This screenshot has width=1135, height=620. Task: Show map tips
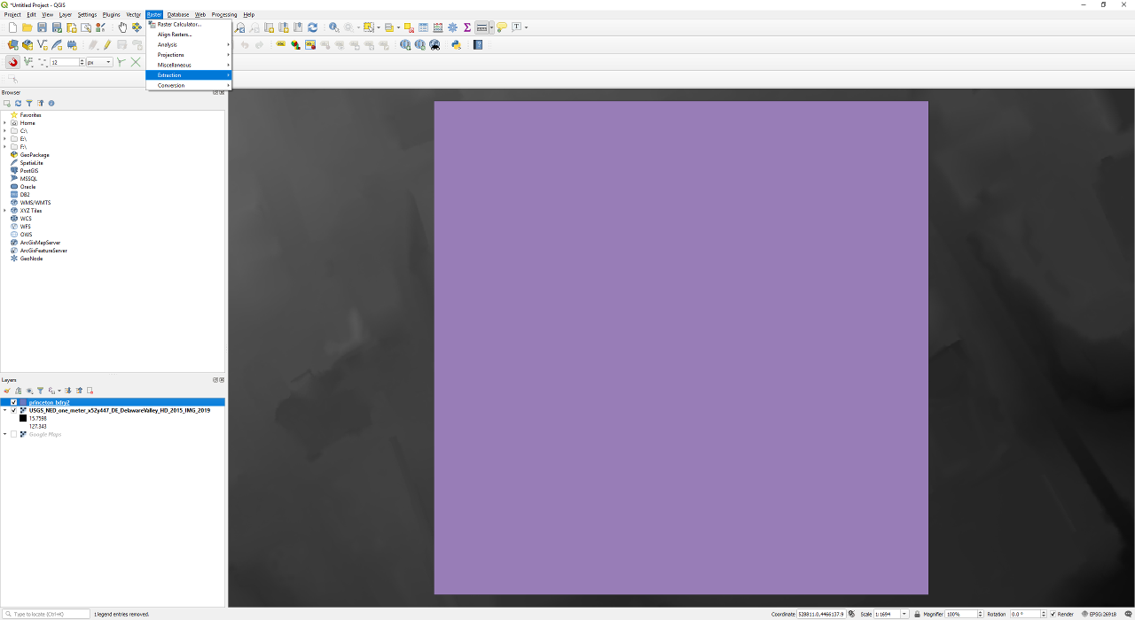click(x=502, y=27)
